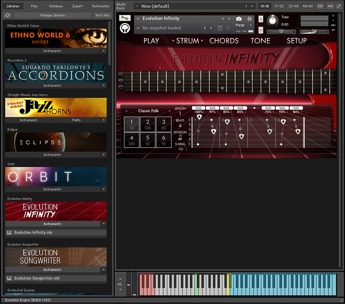This screenshot has height=304, width=345.
Task: Click the refresh libraries icon
Action: pyautogui.click(x=8, y=15)
